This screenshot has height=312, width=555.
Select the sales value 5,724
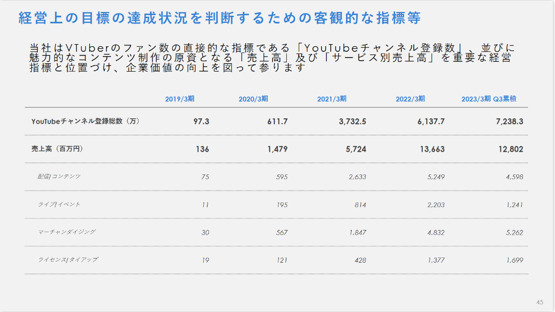[x=356, y=149]
